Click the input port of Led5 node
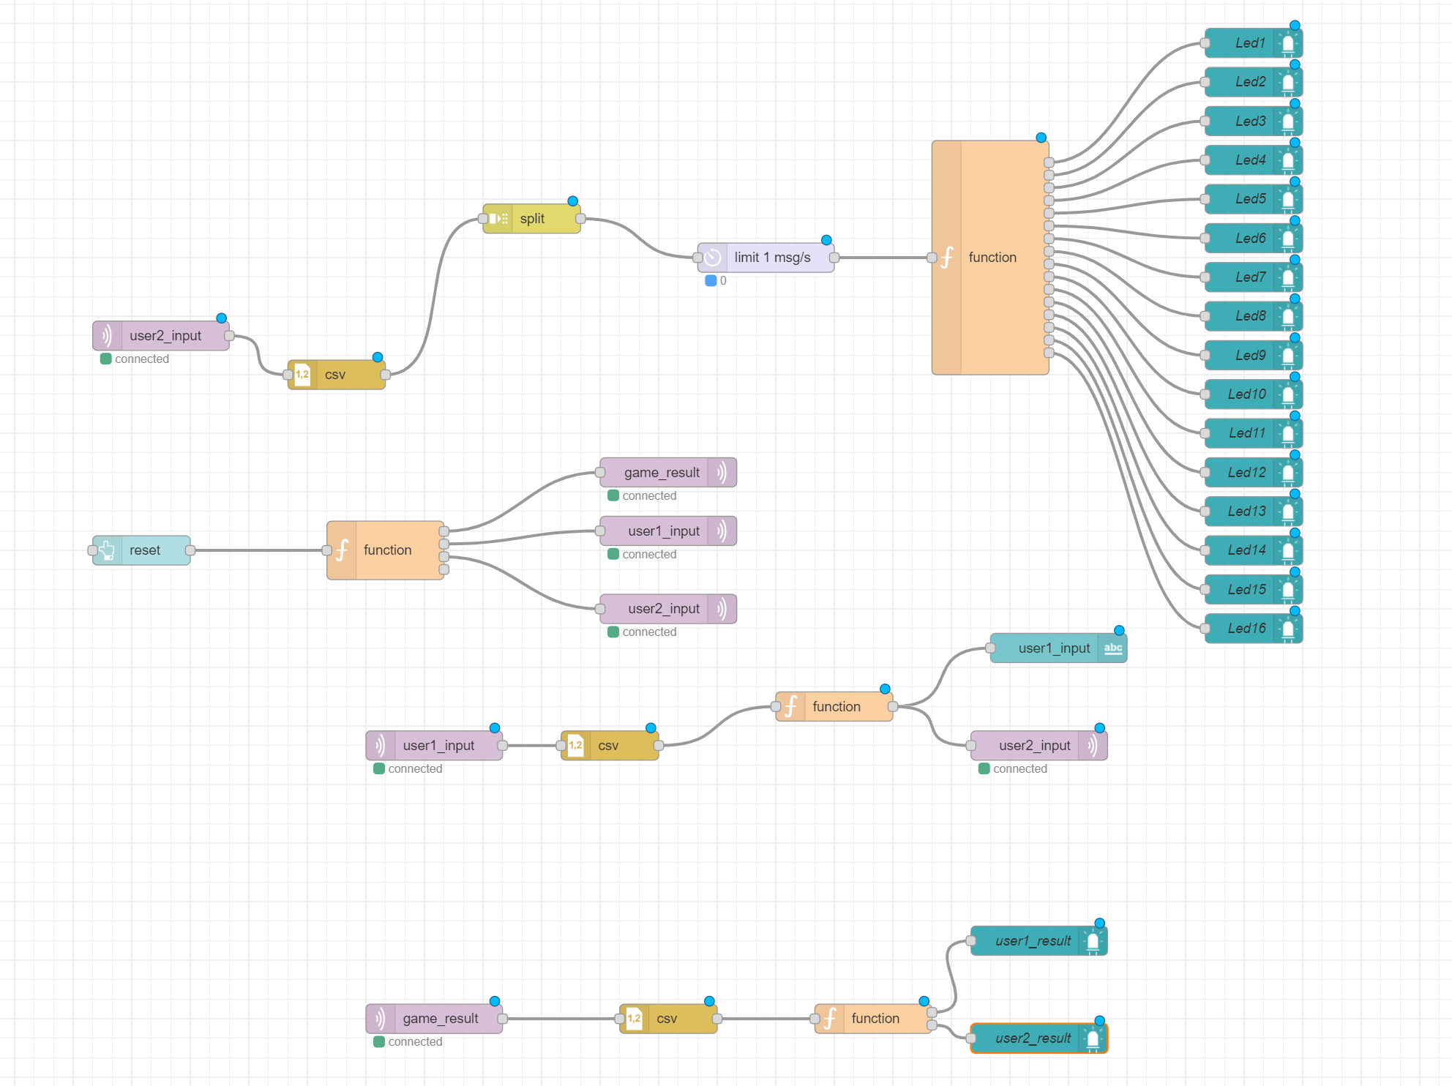This screenshot has height=1086, width=1452. click(1205, 199)
